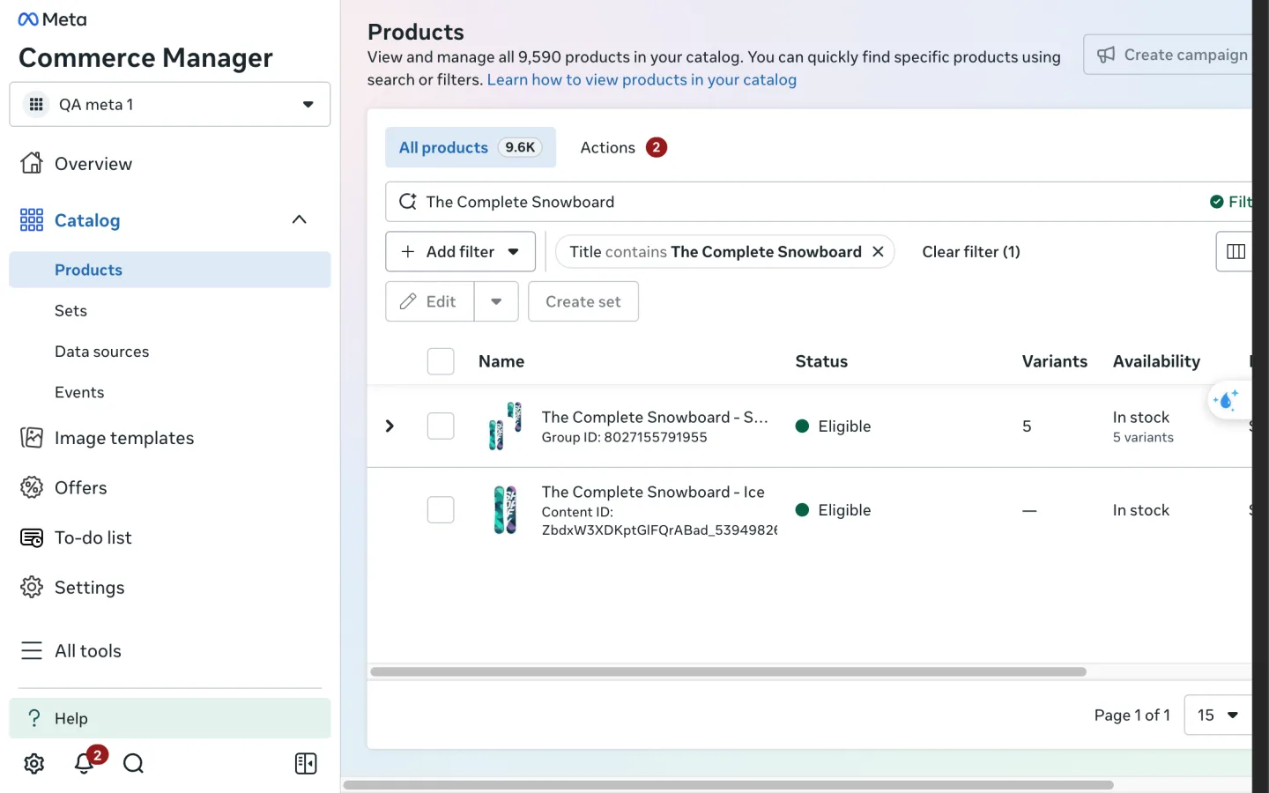Image resolution: width=1269 pixels, height=793 pixels.
Task: Check the select-all checkbox in header
Action: (x=441, y=361)
